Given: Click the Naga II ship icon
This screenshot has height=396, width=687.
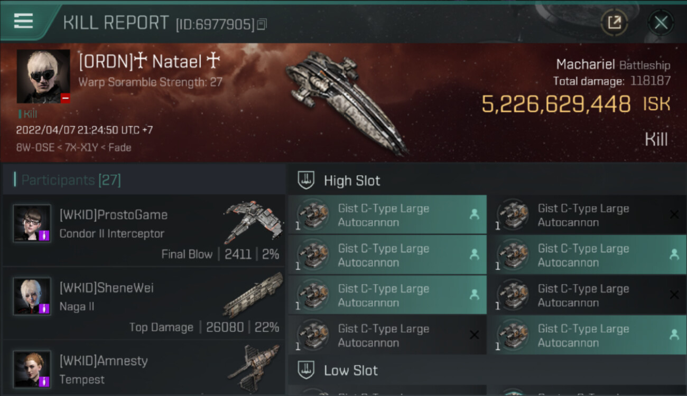Looking at the screenshot, I should coord(253,295).
